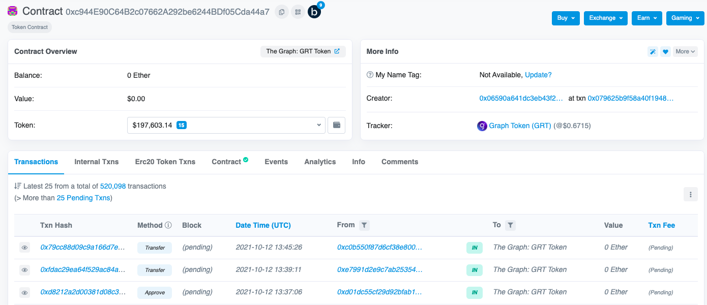Open the Buy dropdown menu
This screenshot has width=707, height=305.
[566, 18]
